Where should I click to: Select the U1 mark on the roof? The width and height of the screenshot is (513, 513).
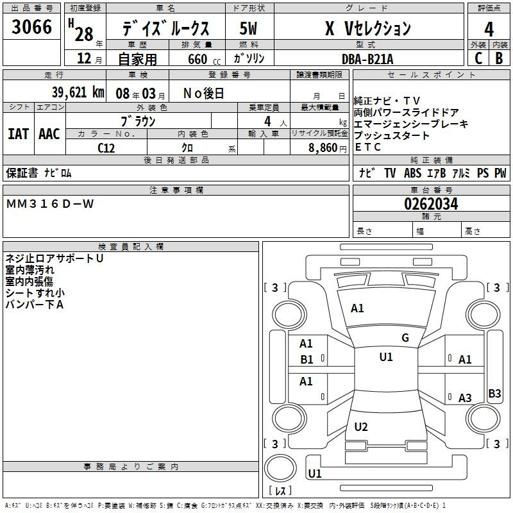[x=385, y=357]
